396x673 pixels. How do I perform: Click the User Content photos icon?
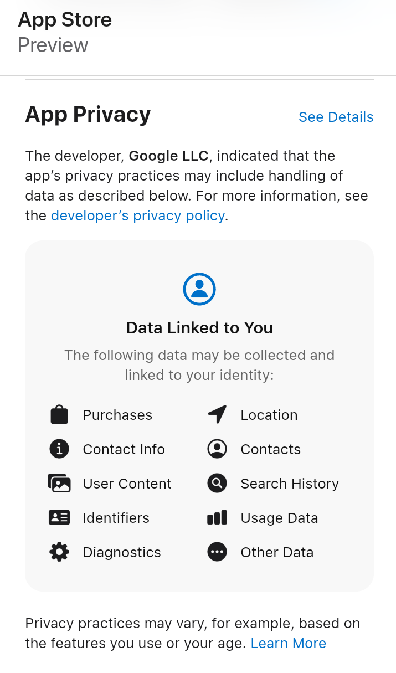(x=59, y=484)
